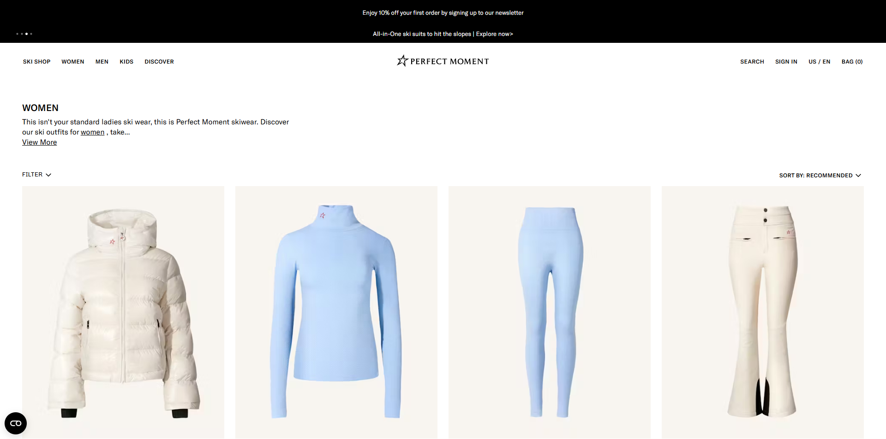Open the white puffer jacket product
This screenshot has width=886, height=439.
123,312
